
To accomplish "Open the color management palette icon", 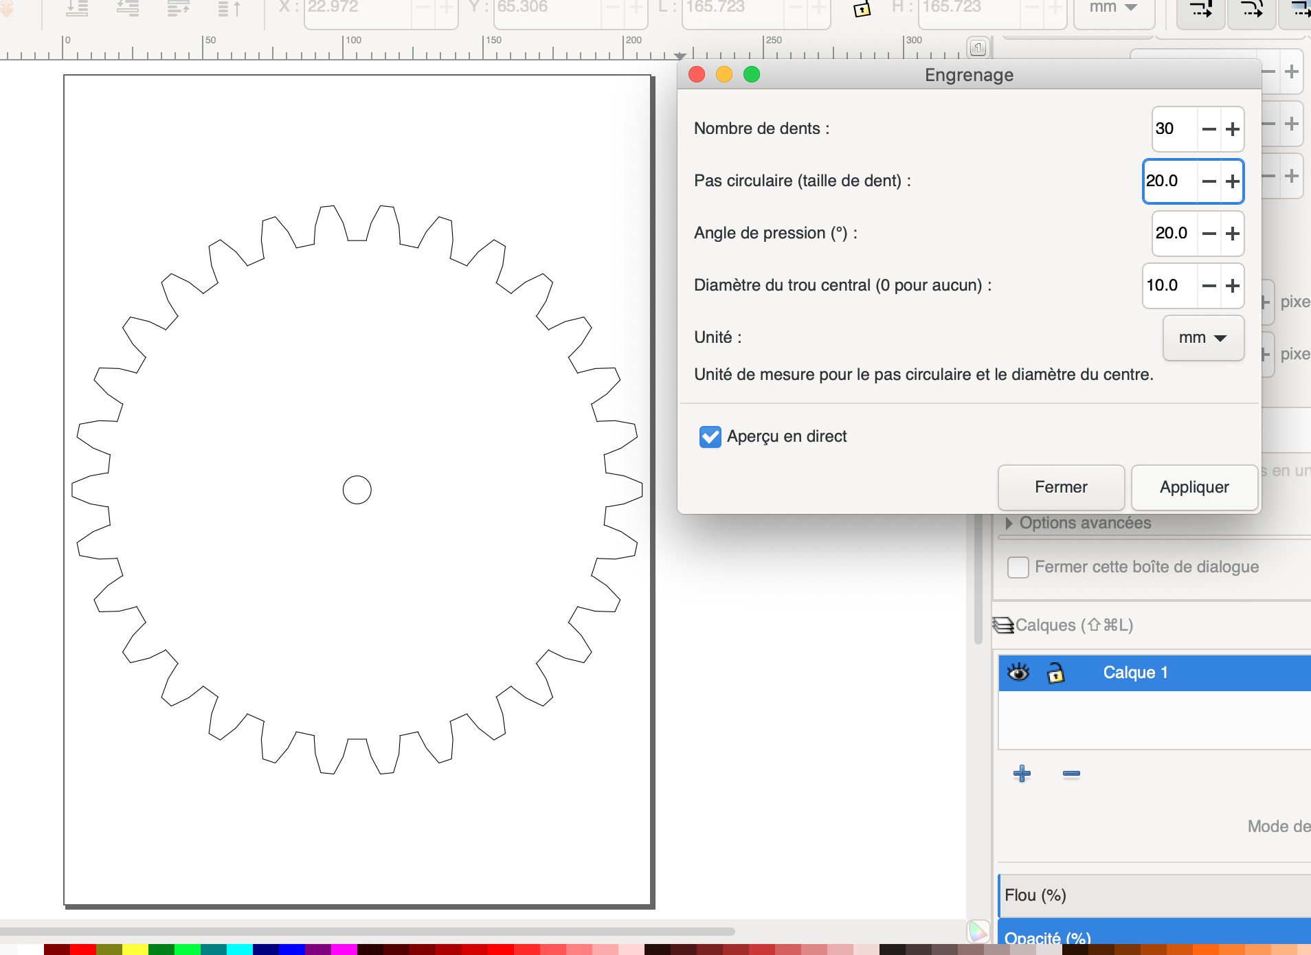I will [x=978, y=932].
